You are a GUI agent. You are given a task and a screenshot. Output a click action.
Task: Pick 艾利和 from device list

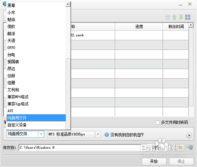pos(36,90)
